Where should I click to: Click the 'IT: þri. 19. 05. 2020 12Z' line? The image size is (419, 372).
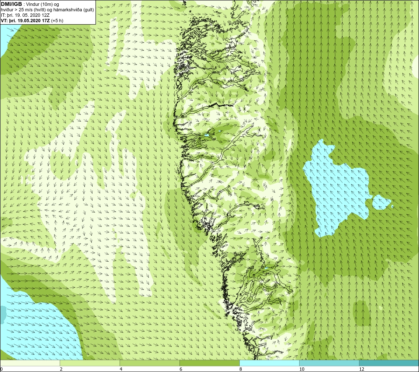(25, 15)
